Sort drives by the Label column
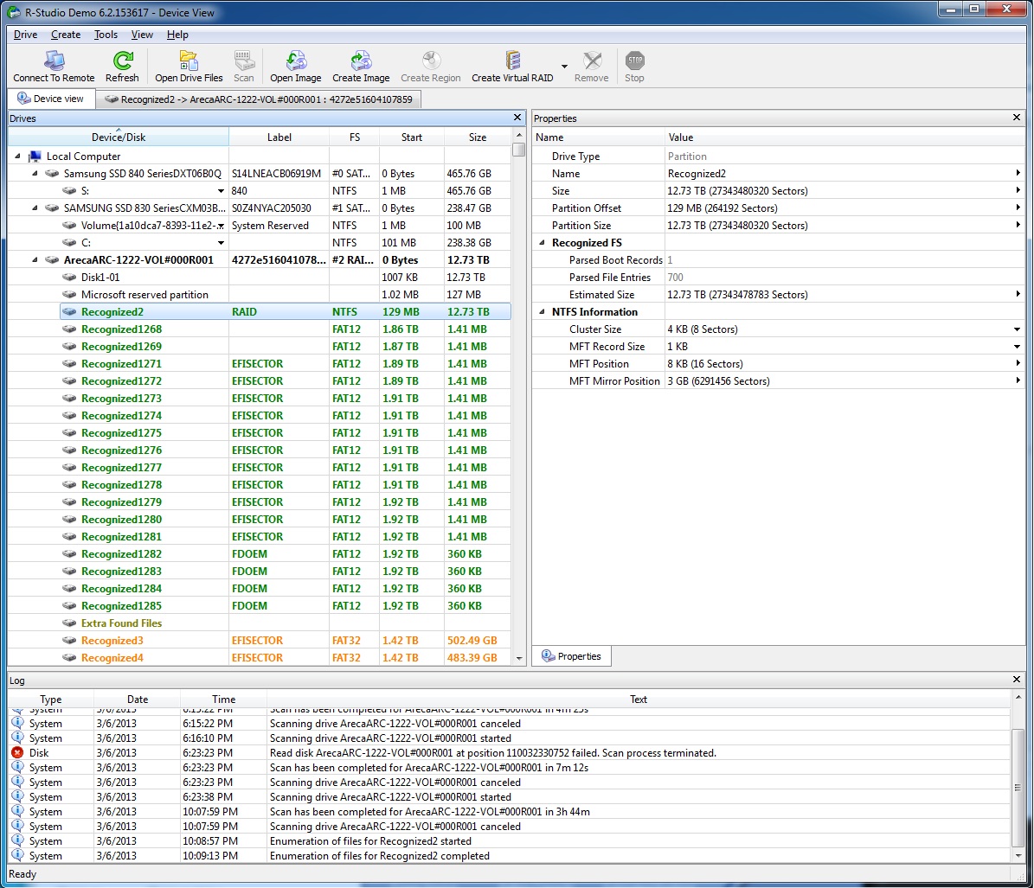 (279, 137)
